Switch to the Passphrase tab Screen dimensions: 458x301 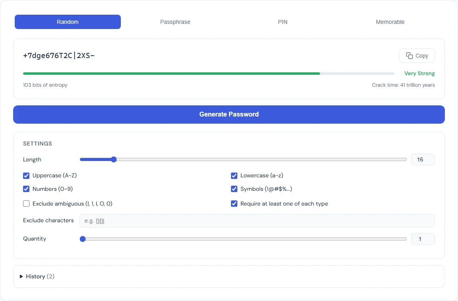(x=175, y=22)
